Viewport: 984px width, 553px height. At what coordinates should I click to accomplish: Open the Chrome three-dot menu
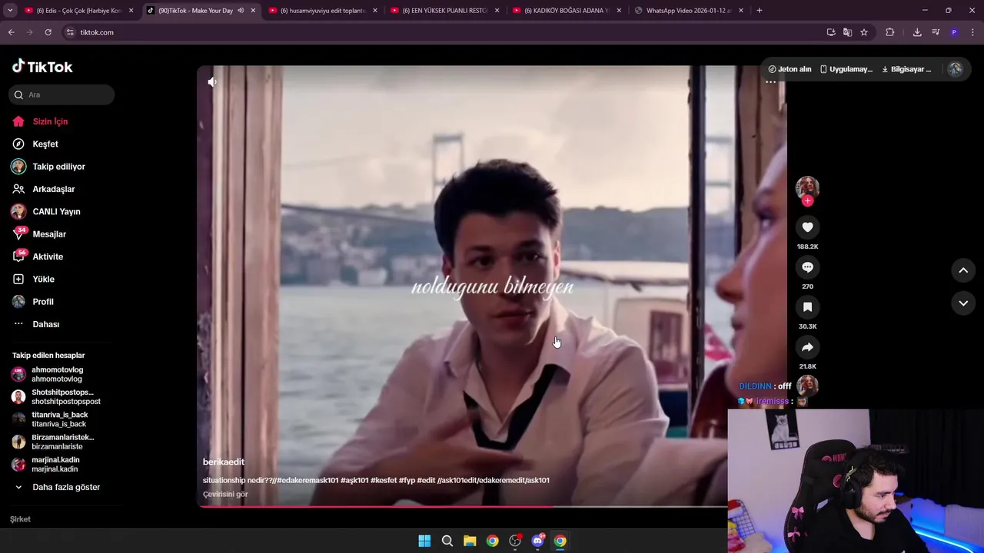(x=973, y=32)
